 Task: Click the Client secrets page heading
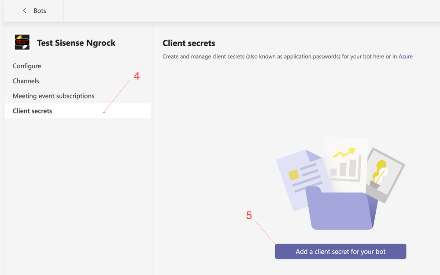(x=189, y=43)
